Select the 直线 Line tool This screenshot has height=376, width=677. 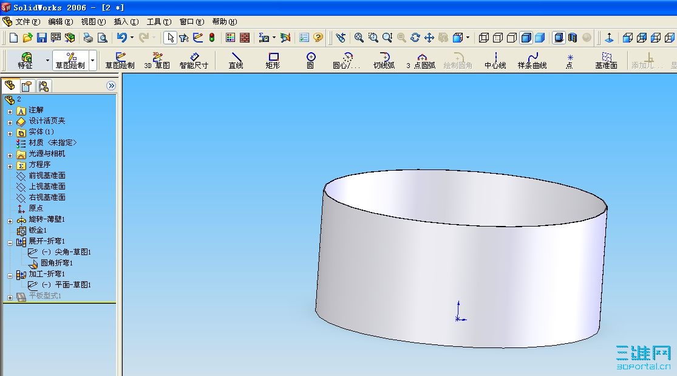coord(236,61)
